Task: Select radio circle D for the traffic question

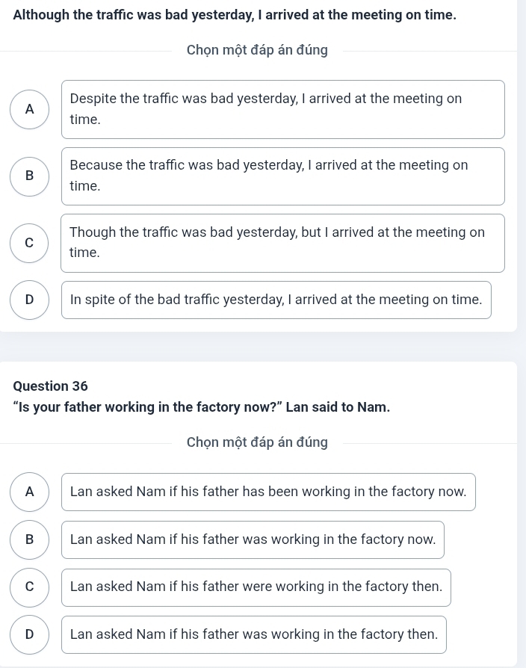Action: point(29,300)
